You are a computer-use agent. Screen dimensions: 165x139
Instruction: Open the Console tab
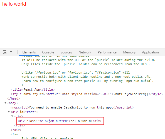tap(48, 52)
